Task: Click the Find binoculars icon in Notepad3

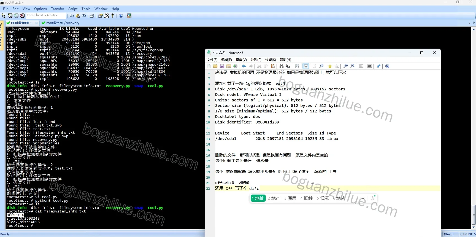Action: coord(282,66)
